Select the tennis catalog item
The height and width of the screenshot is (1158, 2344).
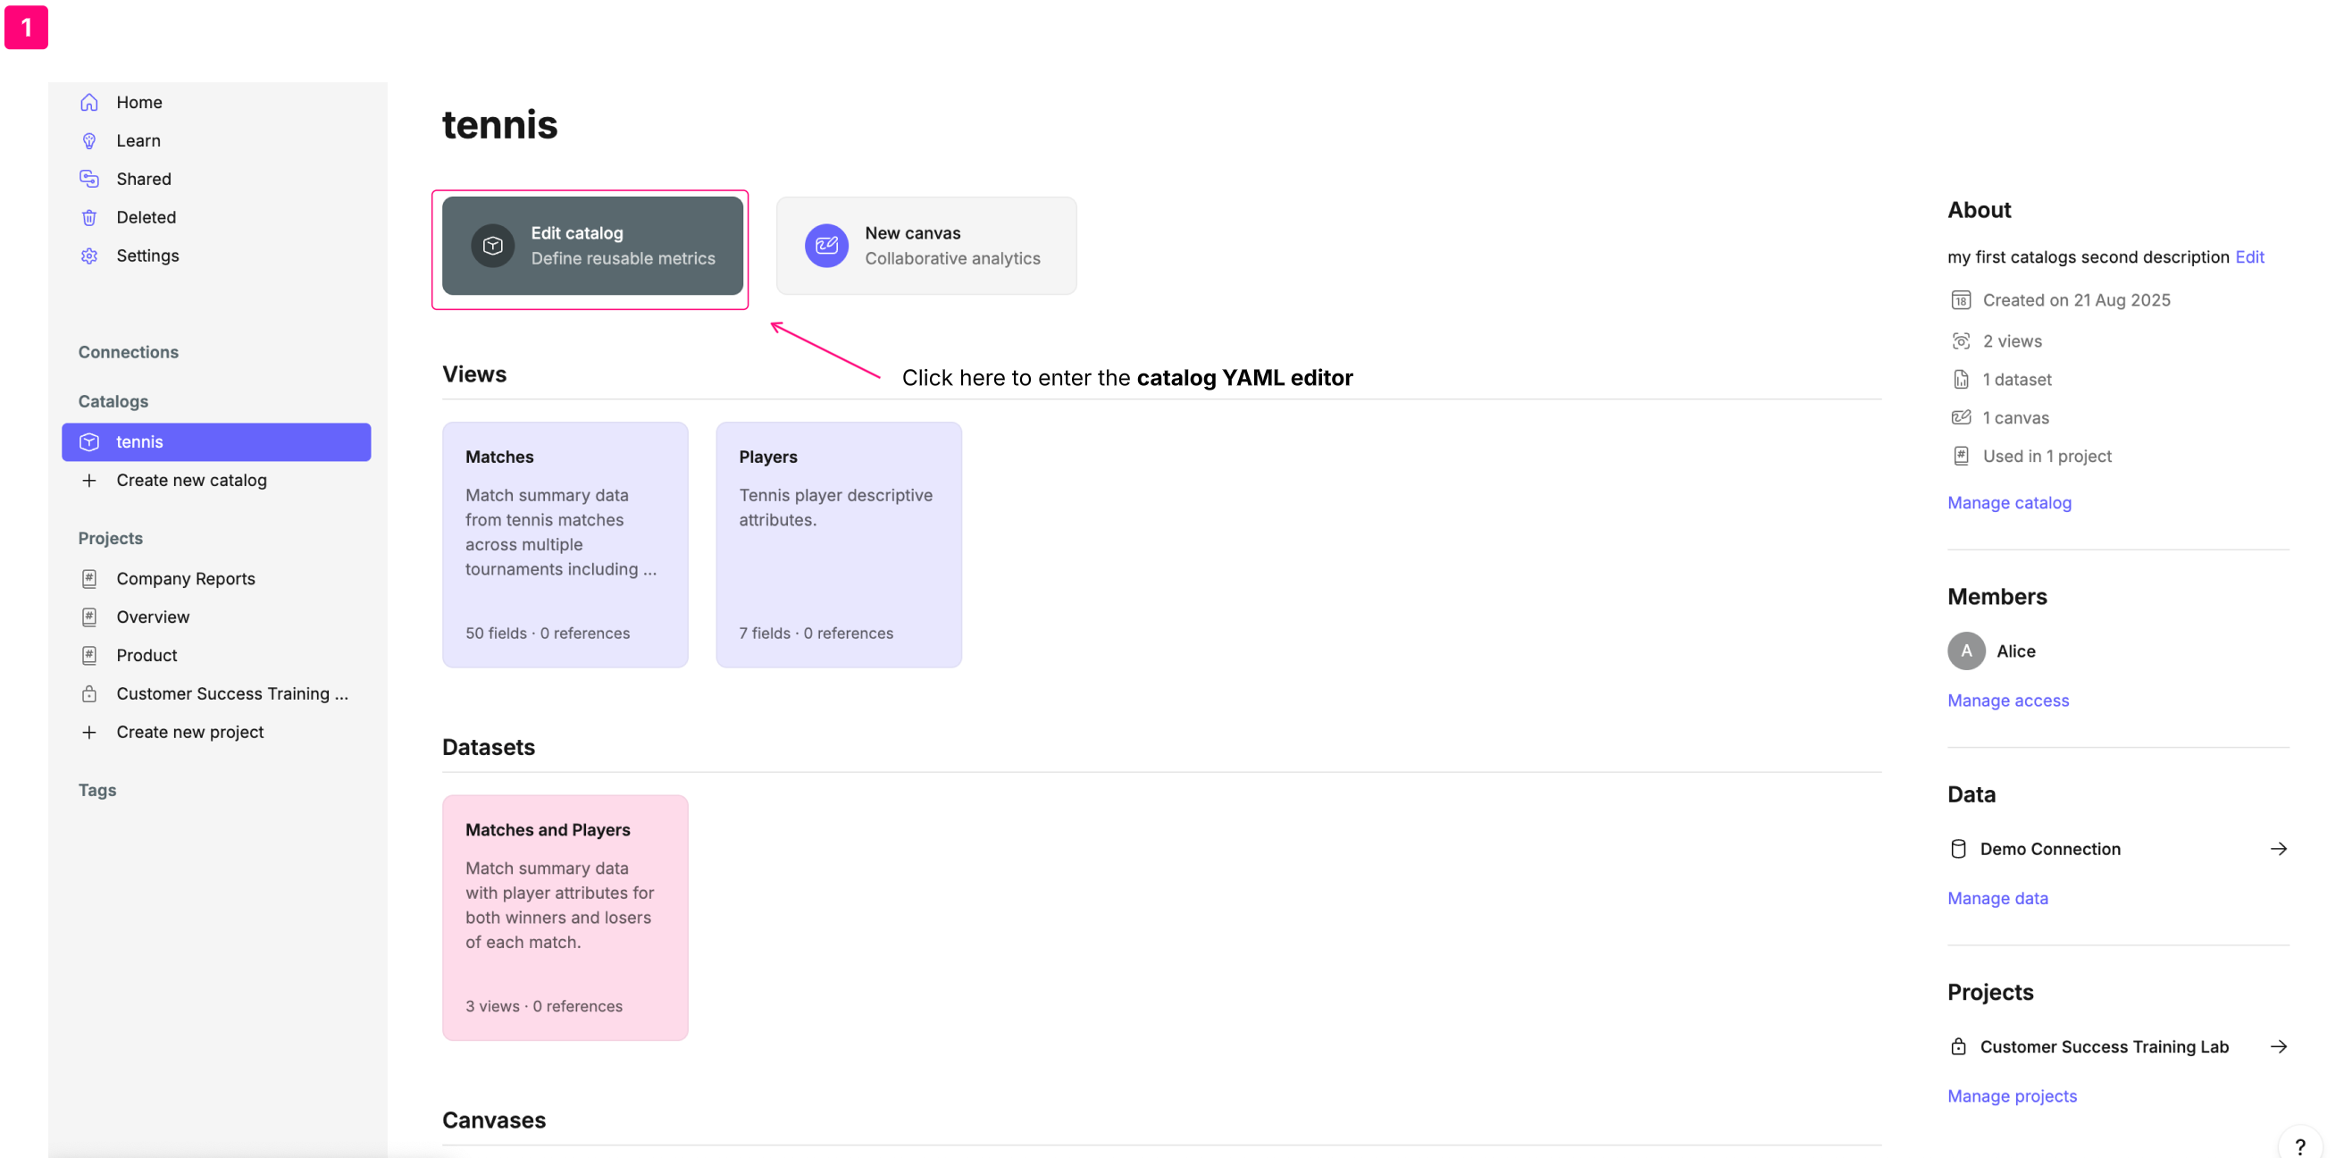tap(216, 441)
